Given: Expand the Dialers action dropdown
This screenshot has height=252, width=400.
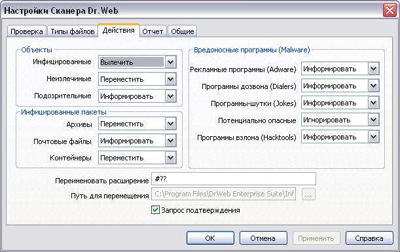Looking at the screenshot, I should point(340,86).
